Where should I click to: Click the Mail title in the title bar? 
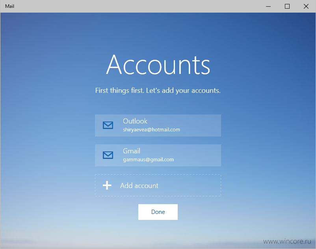click(x=10, y=6)
